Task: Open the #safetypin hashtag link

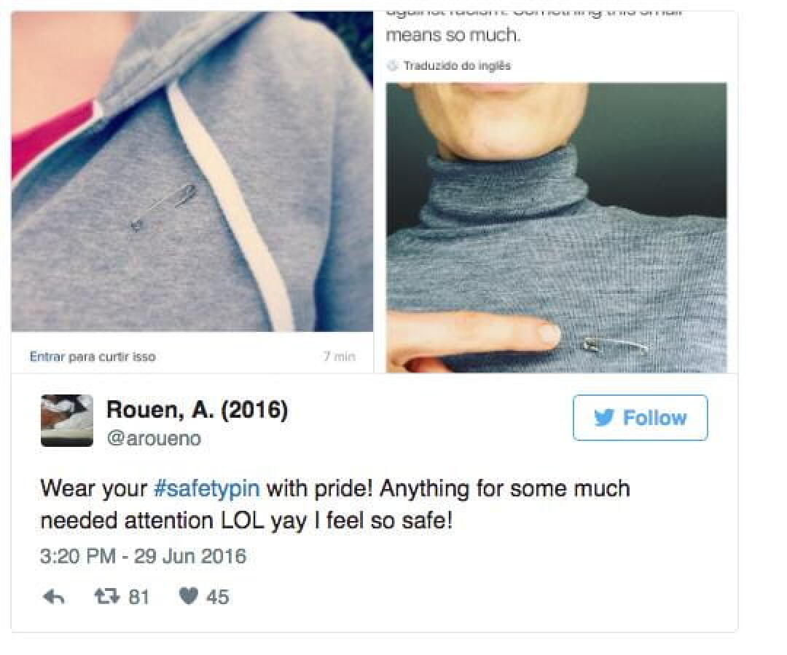Action: (207, 488)
